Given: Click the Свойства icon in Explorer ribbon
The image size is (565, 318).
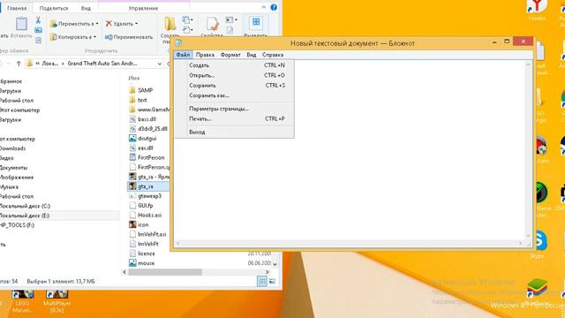Looking at the screenshot, I should coord(212,24).
